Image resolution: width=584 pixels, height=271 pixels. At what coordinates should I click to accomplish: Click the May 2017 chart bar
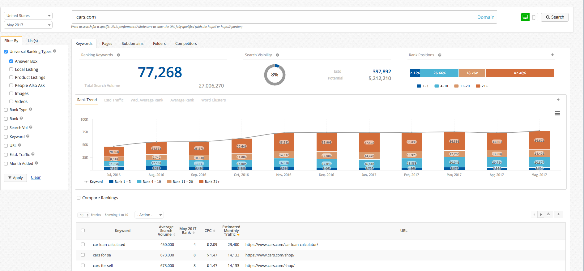pos(539,151)
